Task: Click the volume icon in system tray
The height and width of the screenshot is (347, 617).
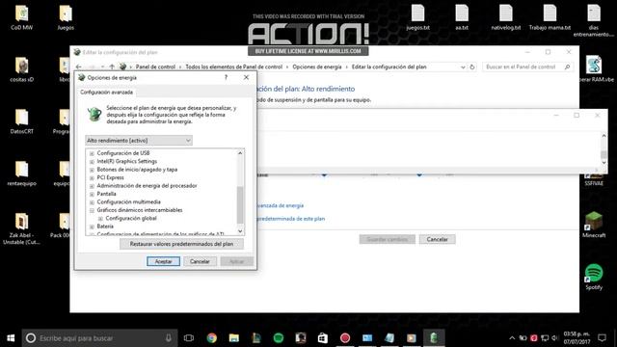Action: coord(555,338)
